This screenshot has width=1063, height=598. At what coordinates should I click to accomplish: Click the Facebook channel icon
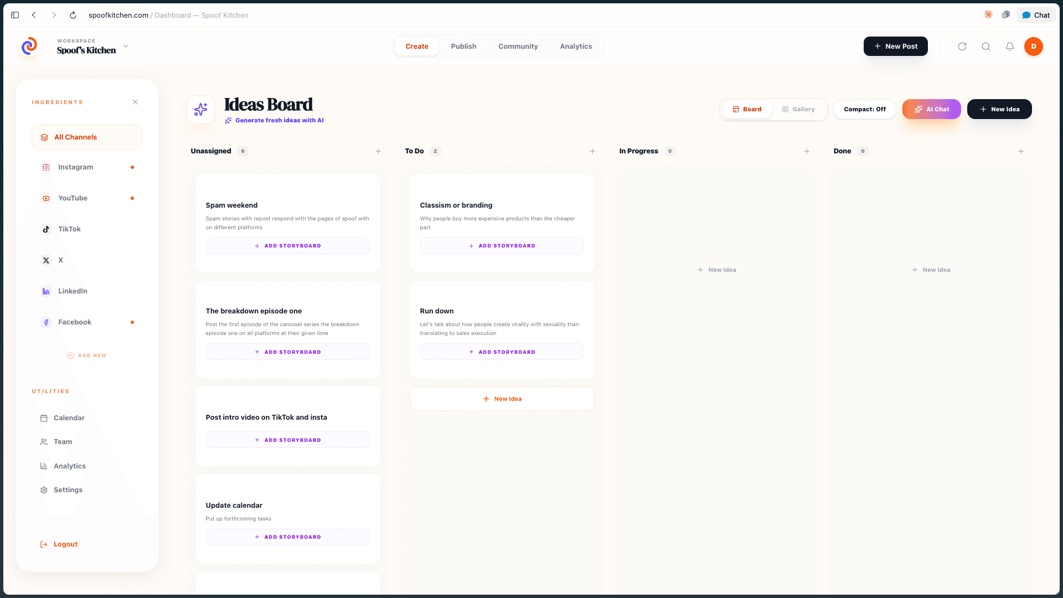47,322
